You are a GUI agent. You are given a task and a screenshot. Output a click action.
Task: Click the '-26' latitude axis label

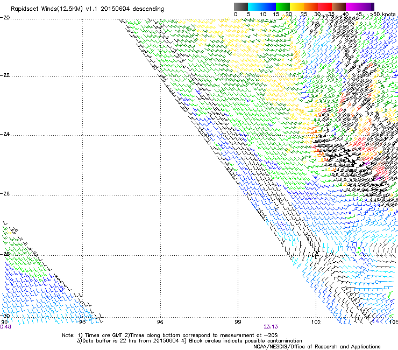[5, 194]
